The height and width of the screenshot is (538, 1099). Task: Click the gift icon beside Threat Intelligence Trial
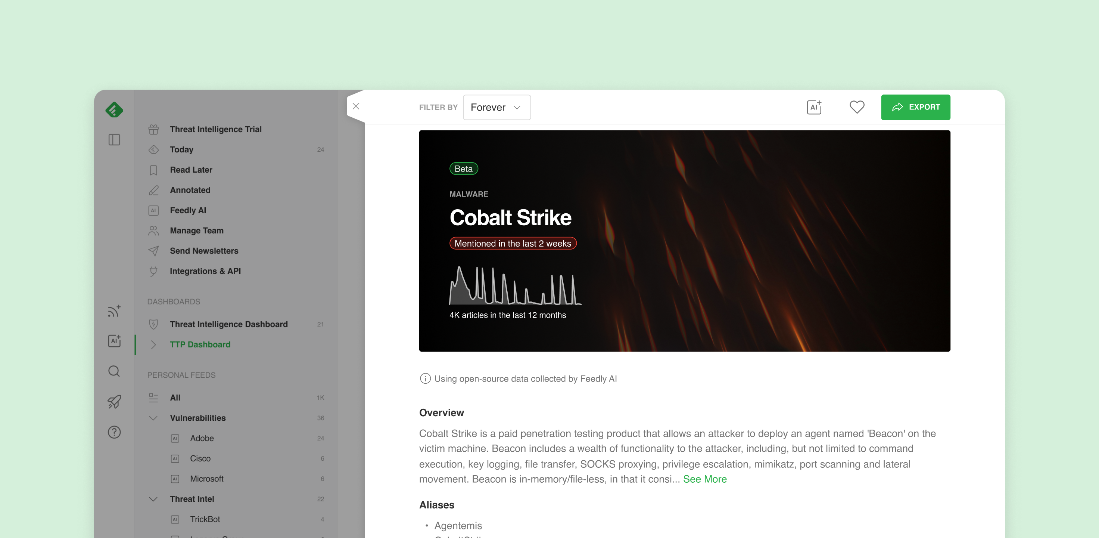153,129
